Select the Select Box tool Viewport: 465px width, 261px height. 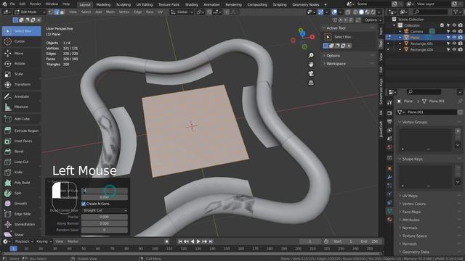pyautogui.click(x=21, y=31)
